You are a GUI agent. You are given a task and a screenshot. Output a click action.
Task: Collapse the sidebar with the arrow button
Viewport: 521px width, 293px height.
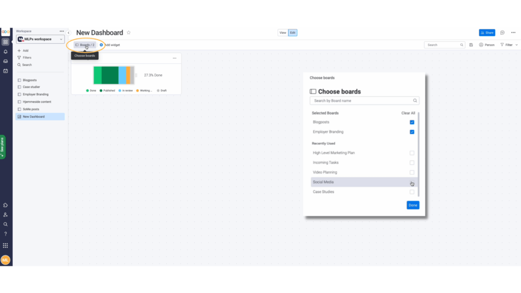[69, 33]
